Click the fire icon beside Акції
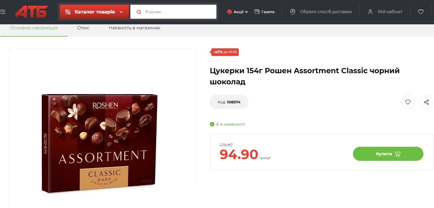The width and height of the screenshot is (434, 208). pos(230,12)
